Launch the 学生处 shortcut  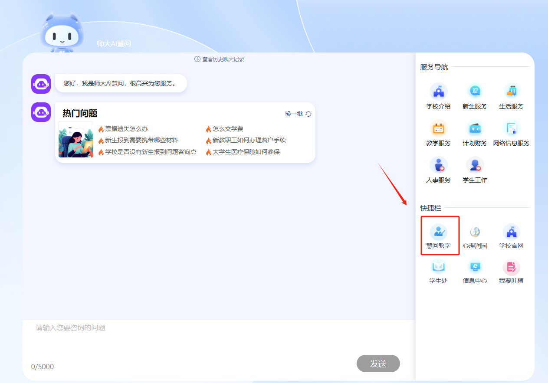coord(438,271)
